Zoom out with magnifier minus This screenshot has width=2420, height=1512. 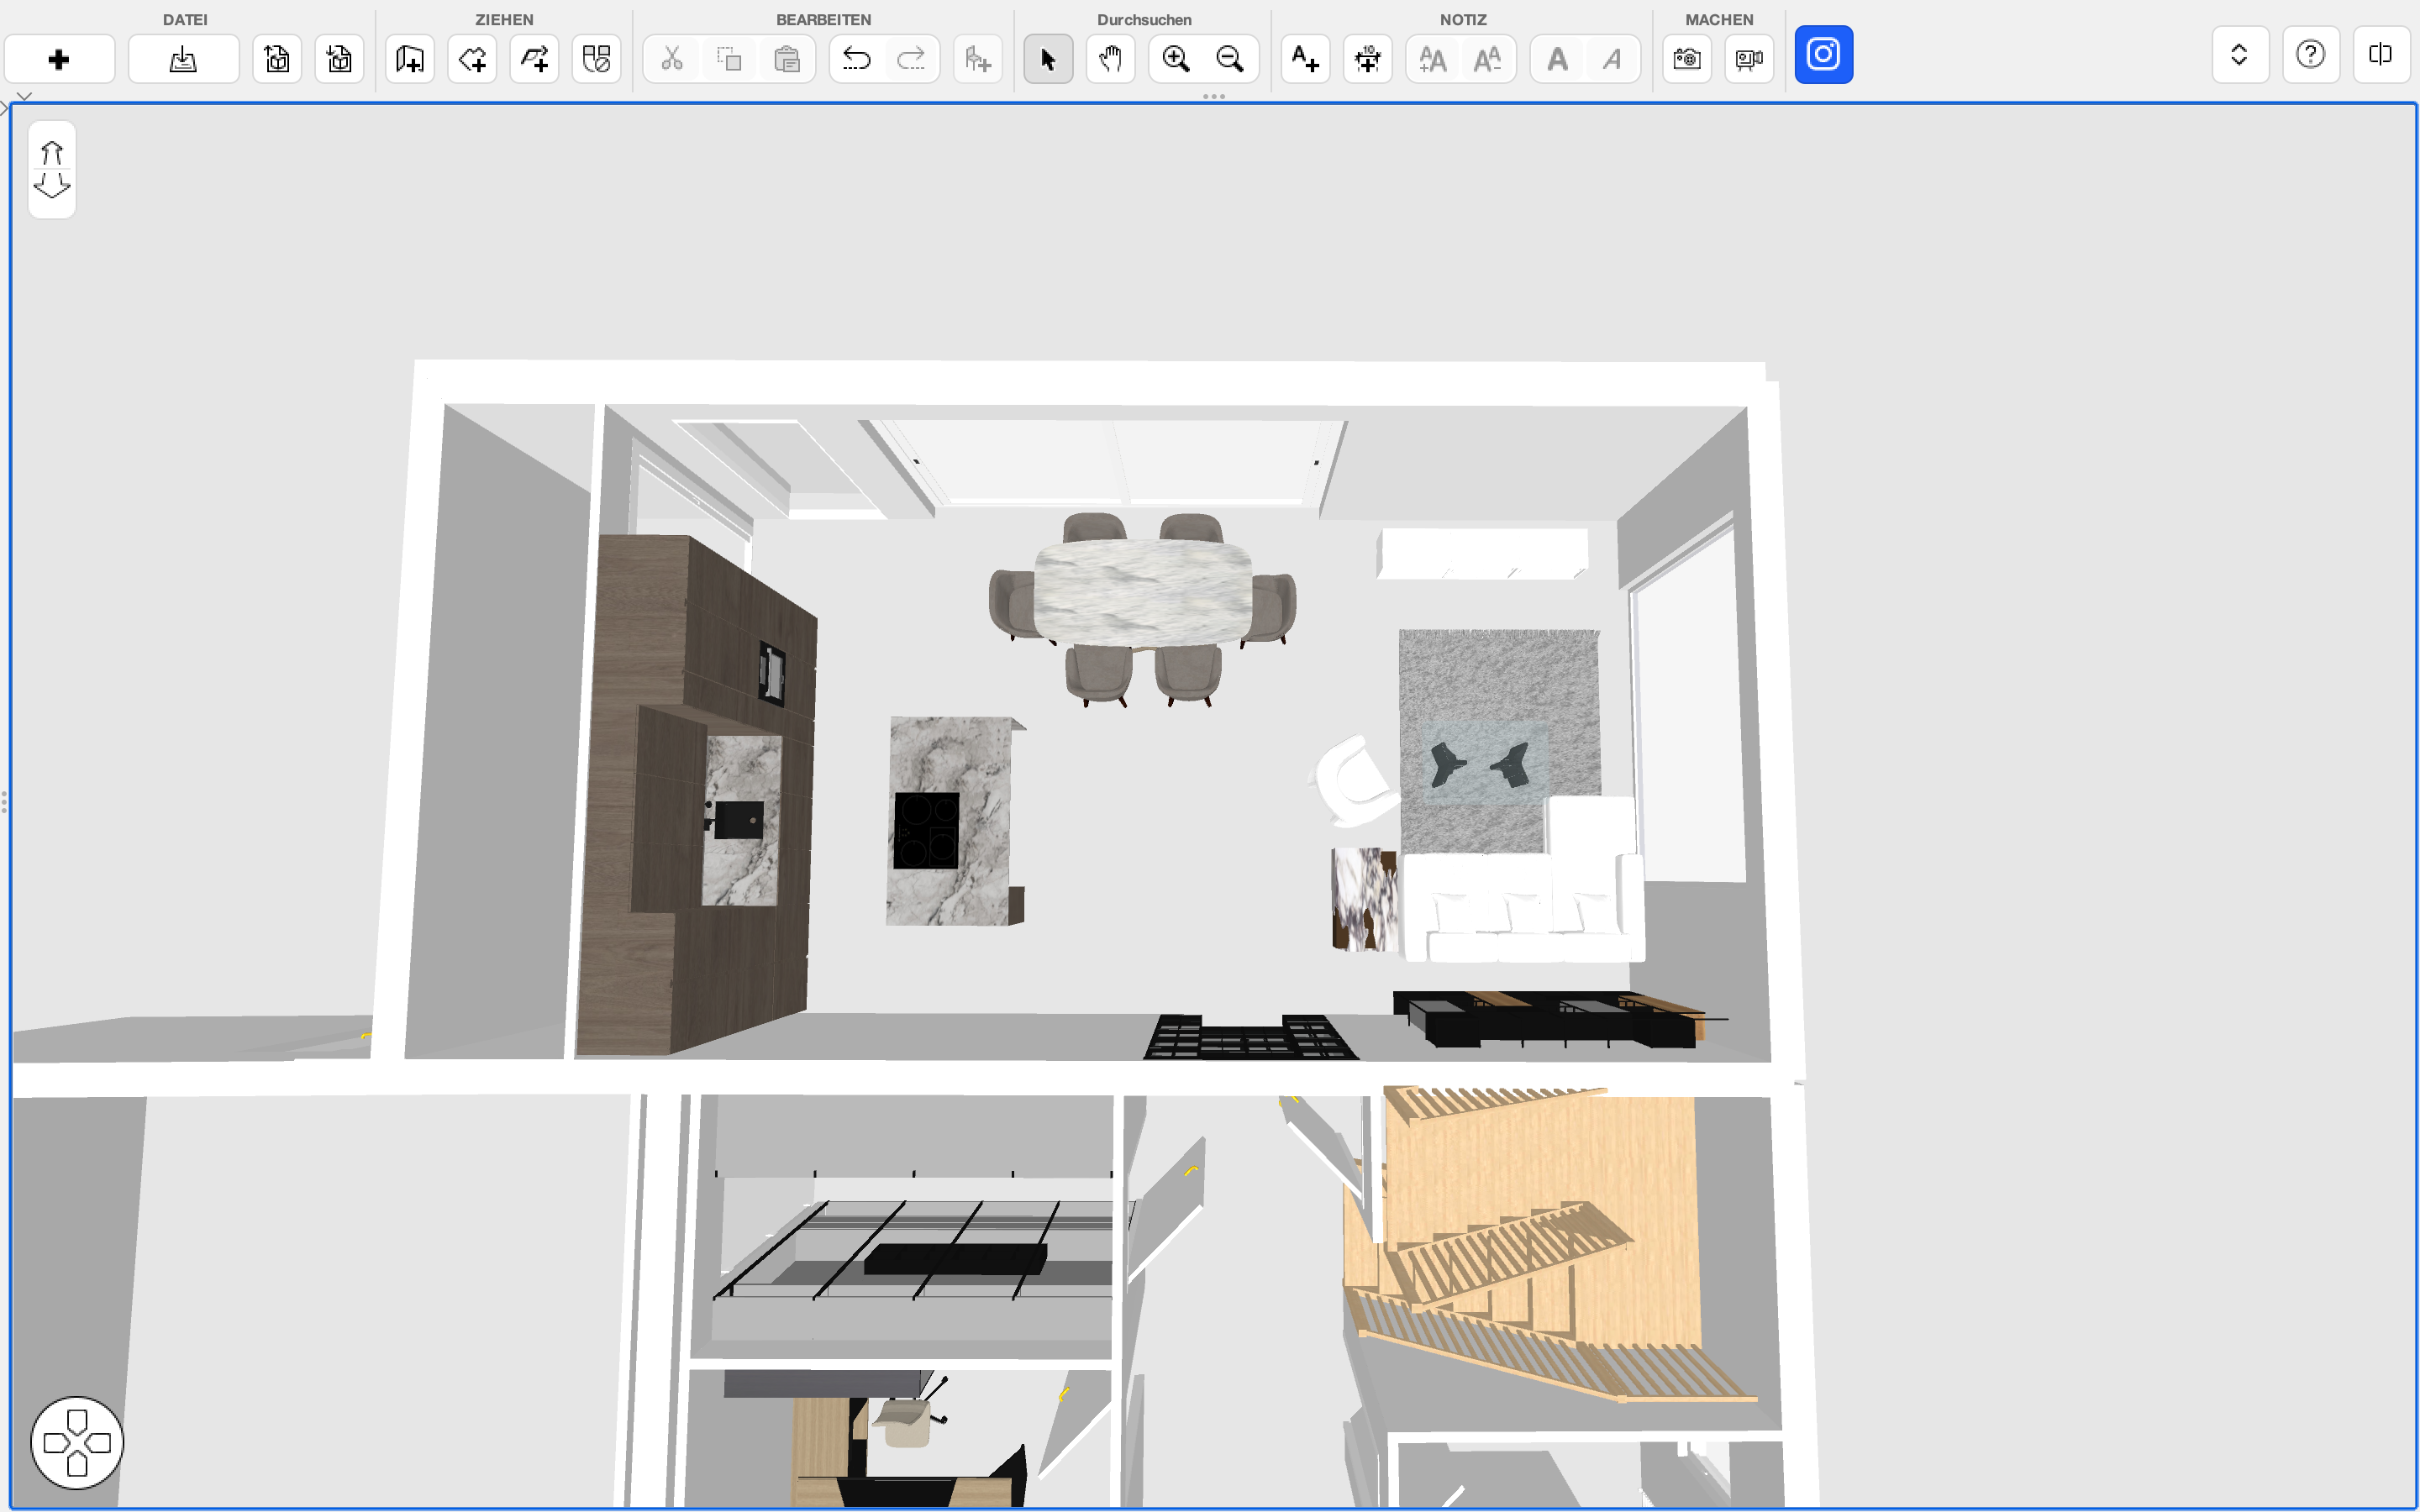(x=1230, y=59)
